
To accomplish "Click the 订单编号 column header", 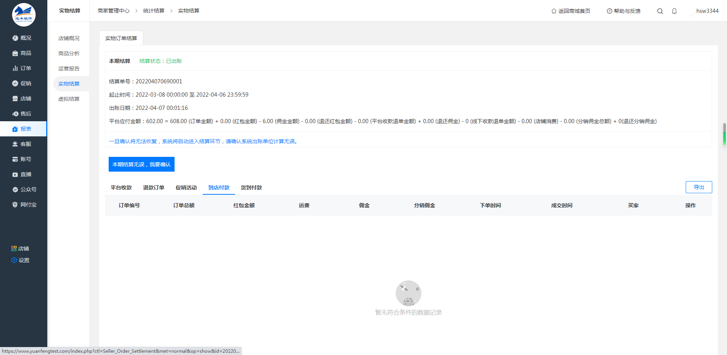I will coord(129,205).
